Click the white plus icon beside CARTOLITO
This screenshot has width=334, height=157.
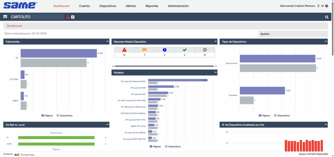(x=73, y=17)
